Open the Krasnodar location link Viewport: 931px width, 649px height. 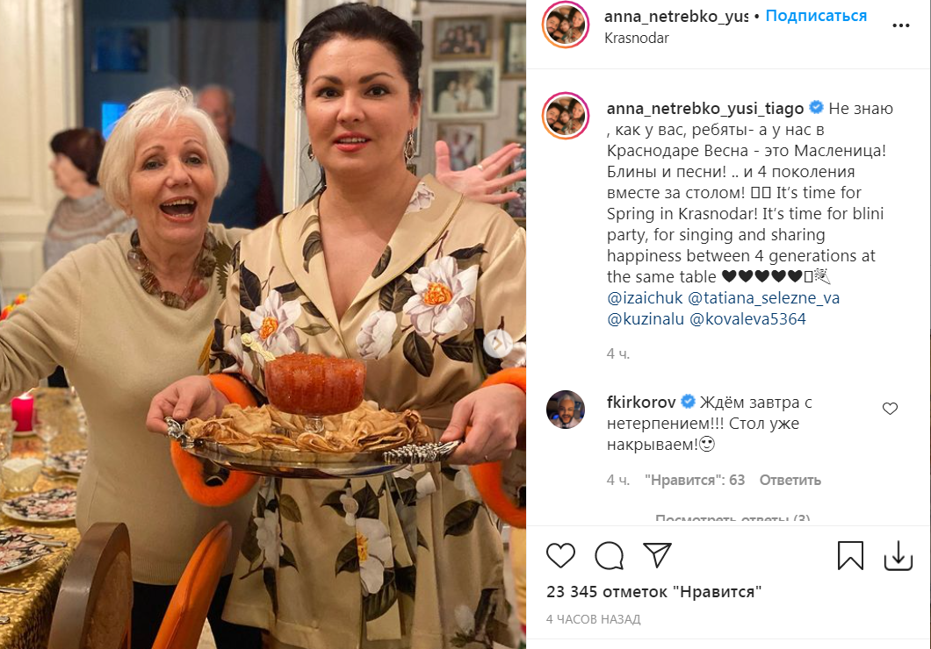tap(637, 38)
